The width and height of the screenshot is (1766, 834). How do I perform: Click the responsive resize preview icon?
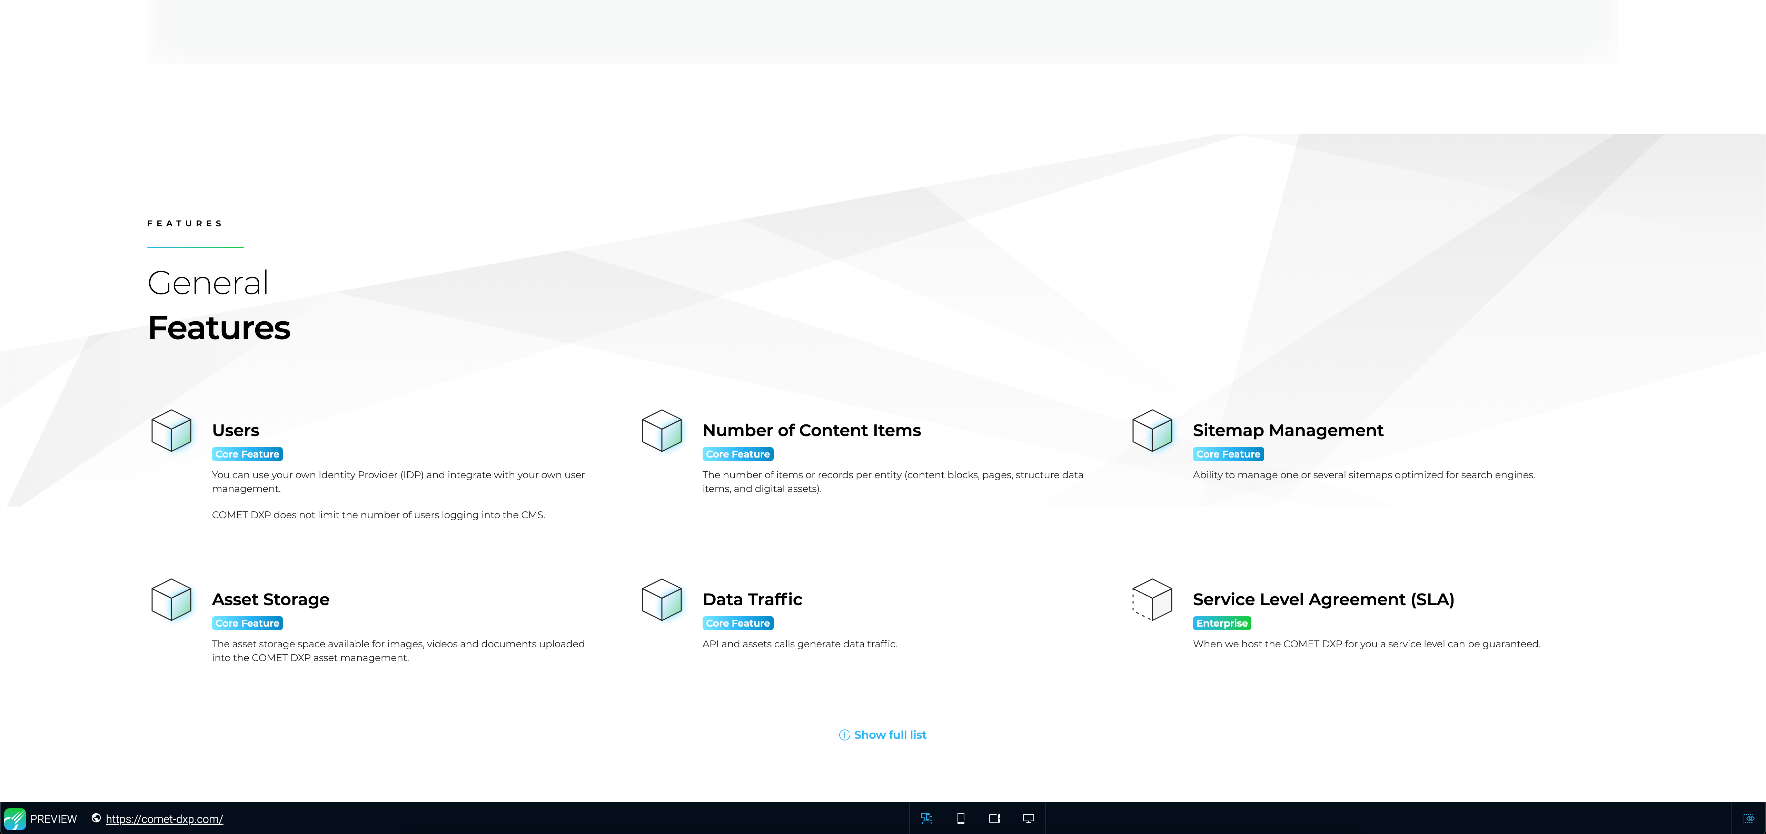click(926, 818)
